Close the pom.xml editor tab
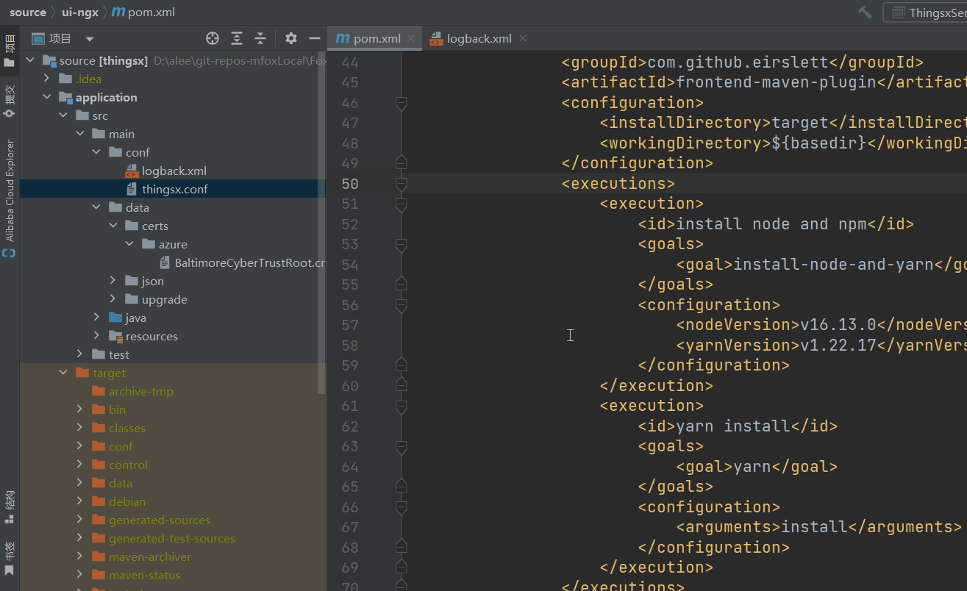This screenshot has height=591, width=967. coord(411,38)
